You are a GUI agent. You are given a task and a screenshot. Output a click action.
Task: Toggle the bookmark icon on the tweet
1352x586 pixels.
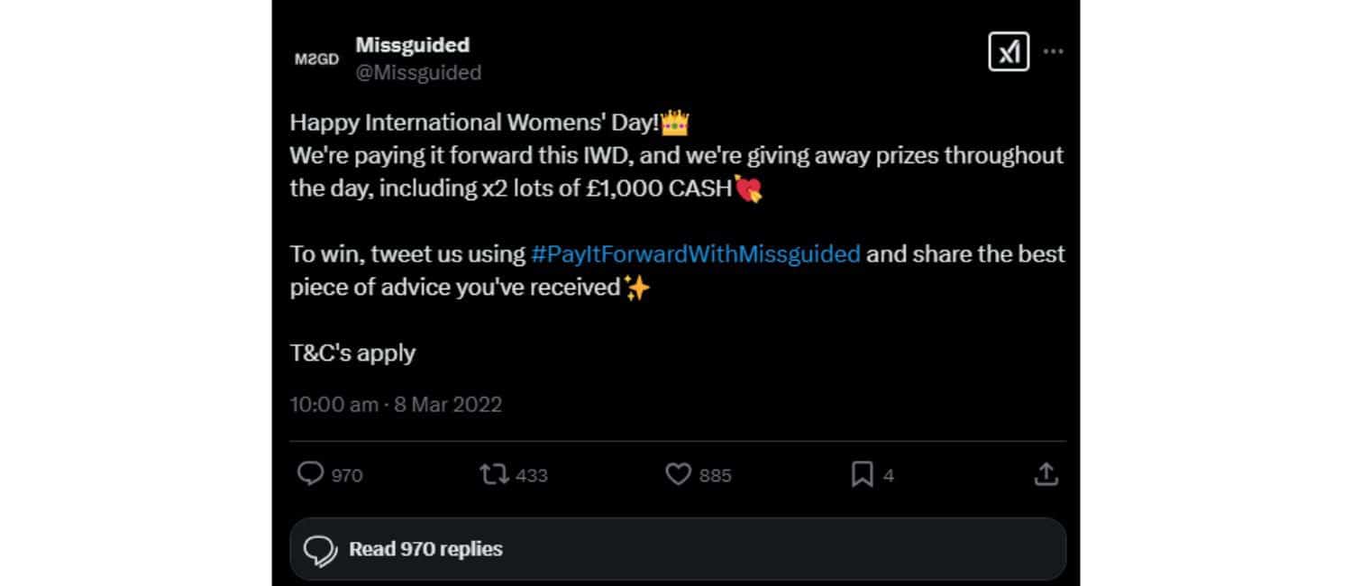[x=862, y=474]
